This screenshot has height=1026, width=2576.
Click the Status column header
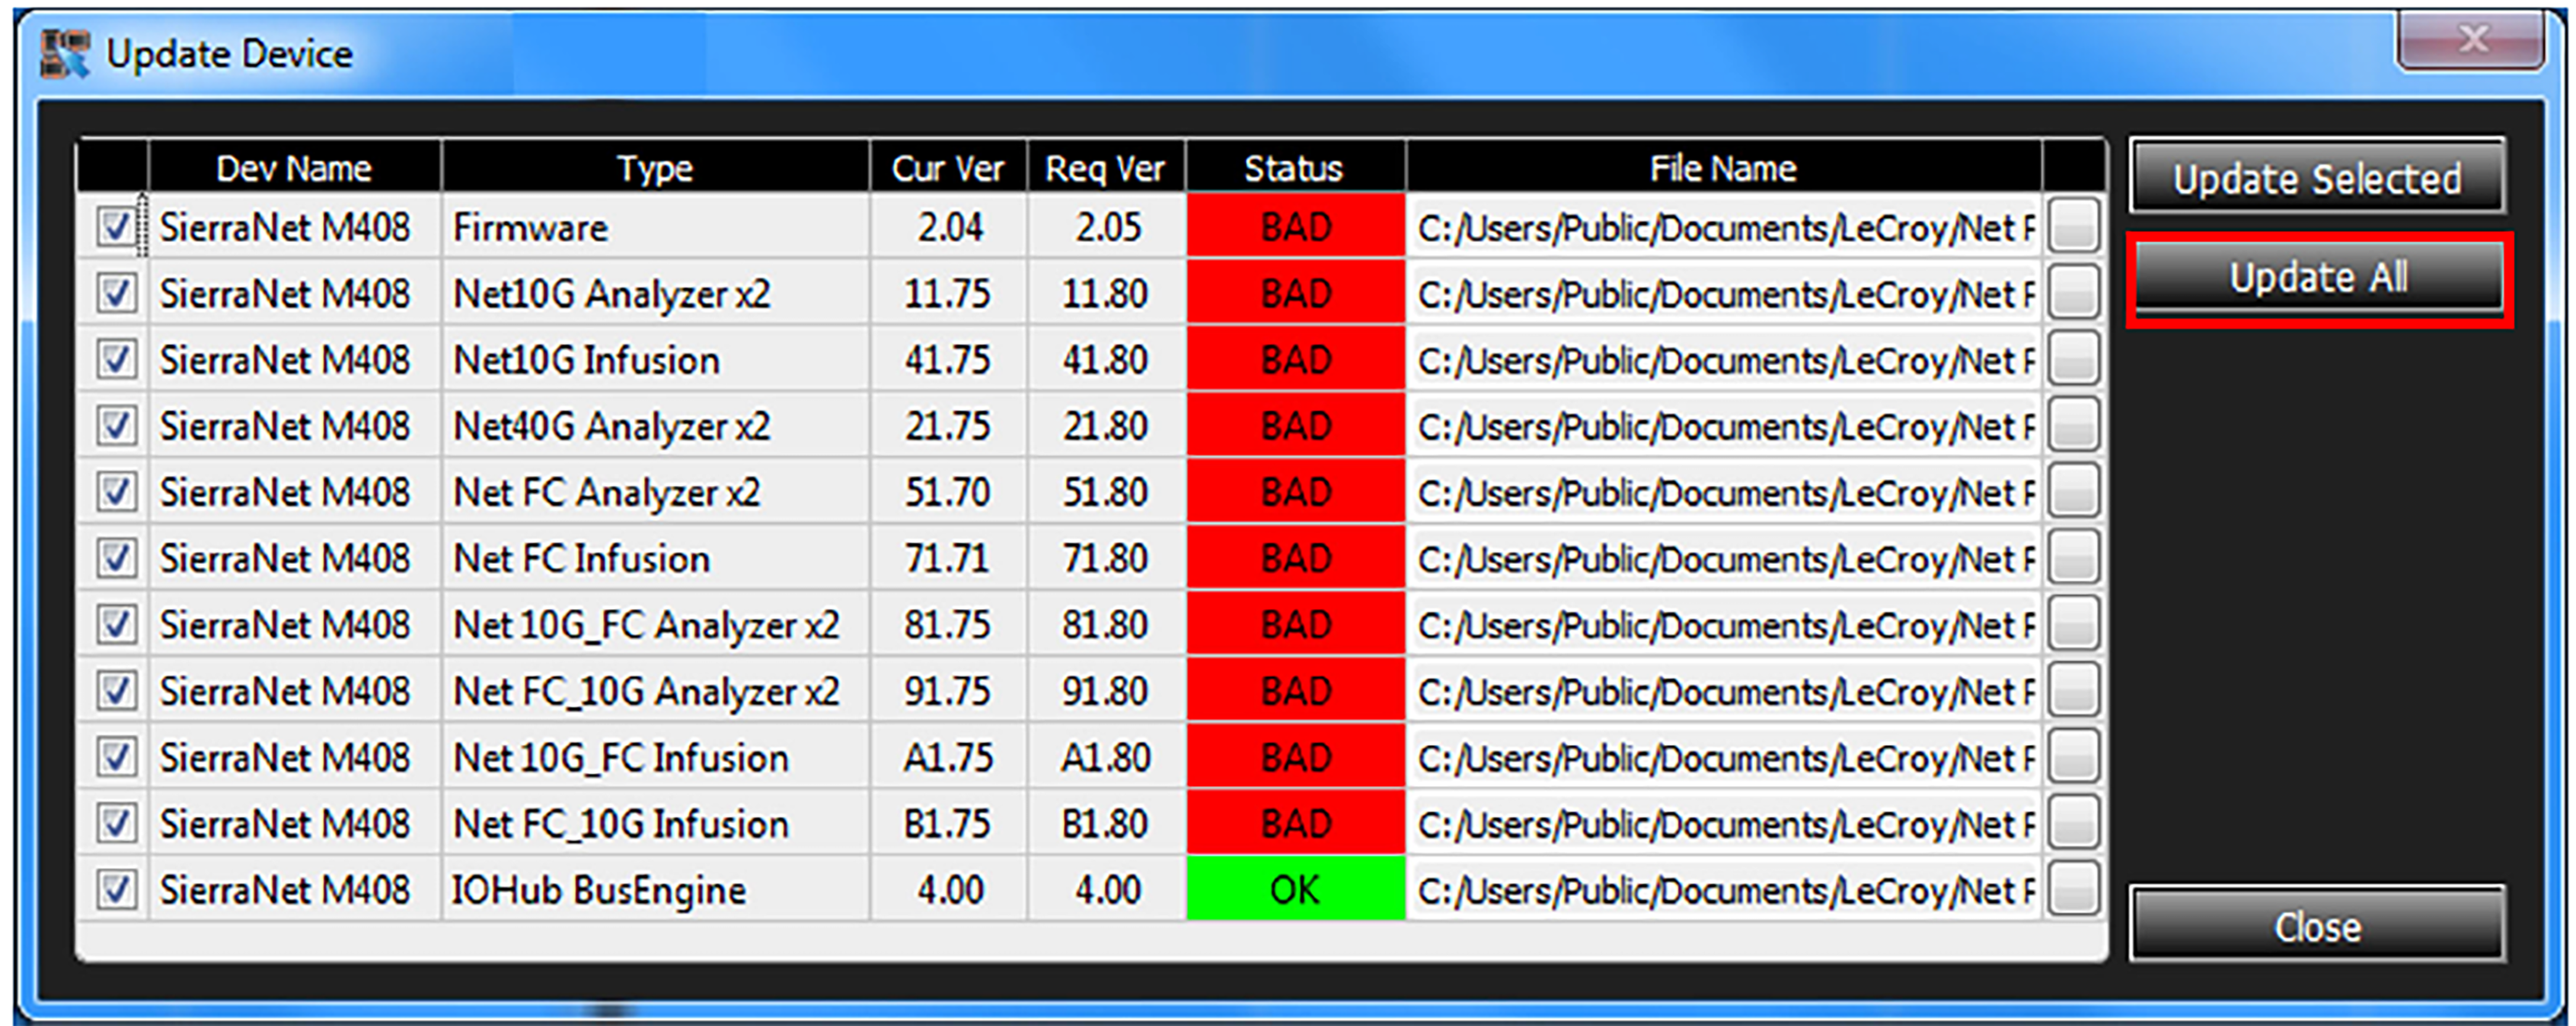[x=1295, y=167]
